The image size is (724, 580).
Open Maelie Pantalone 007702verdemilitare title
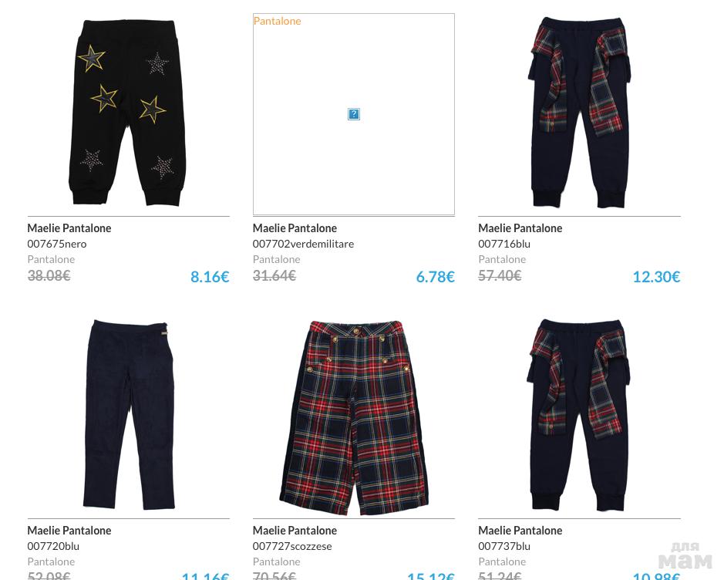(295, 228)
